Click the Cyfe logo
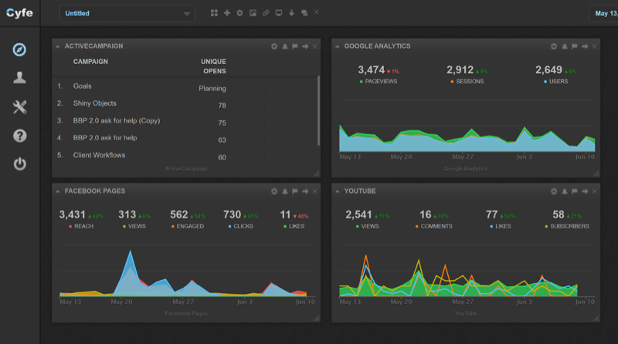The height and width of the screenshot is (344, 618). pyautogui.click(x=19, y=13)
